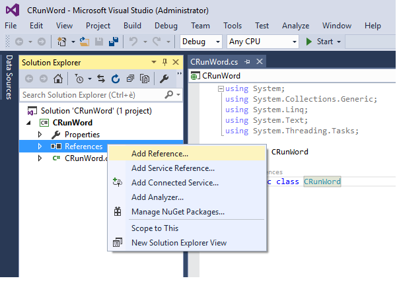Open the Project menu
Viewport: 397px width, 297px height.
(98, 26)
